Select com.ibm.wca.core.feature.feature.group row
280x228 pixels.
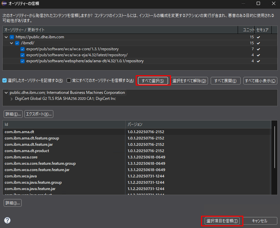click(136, 163)
